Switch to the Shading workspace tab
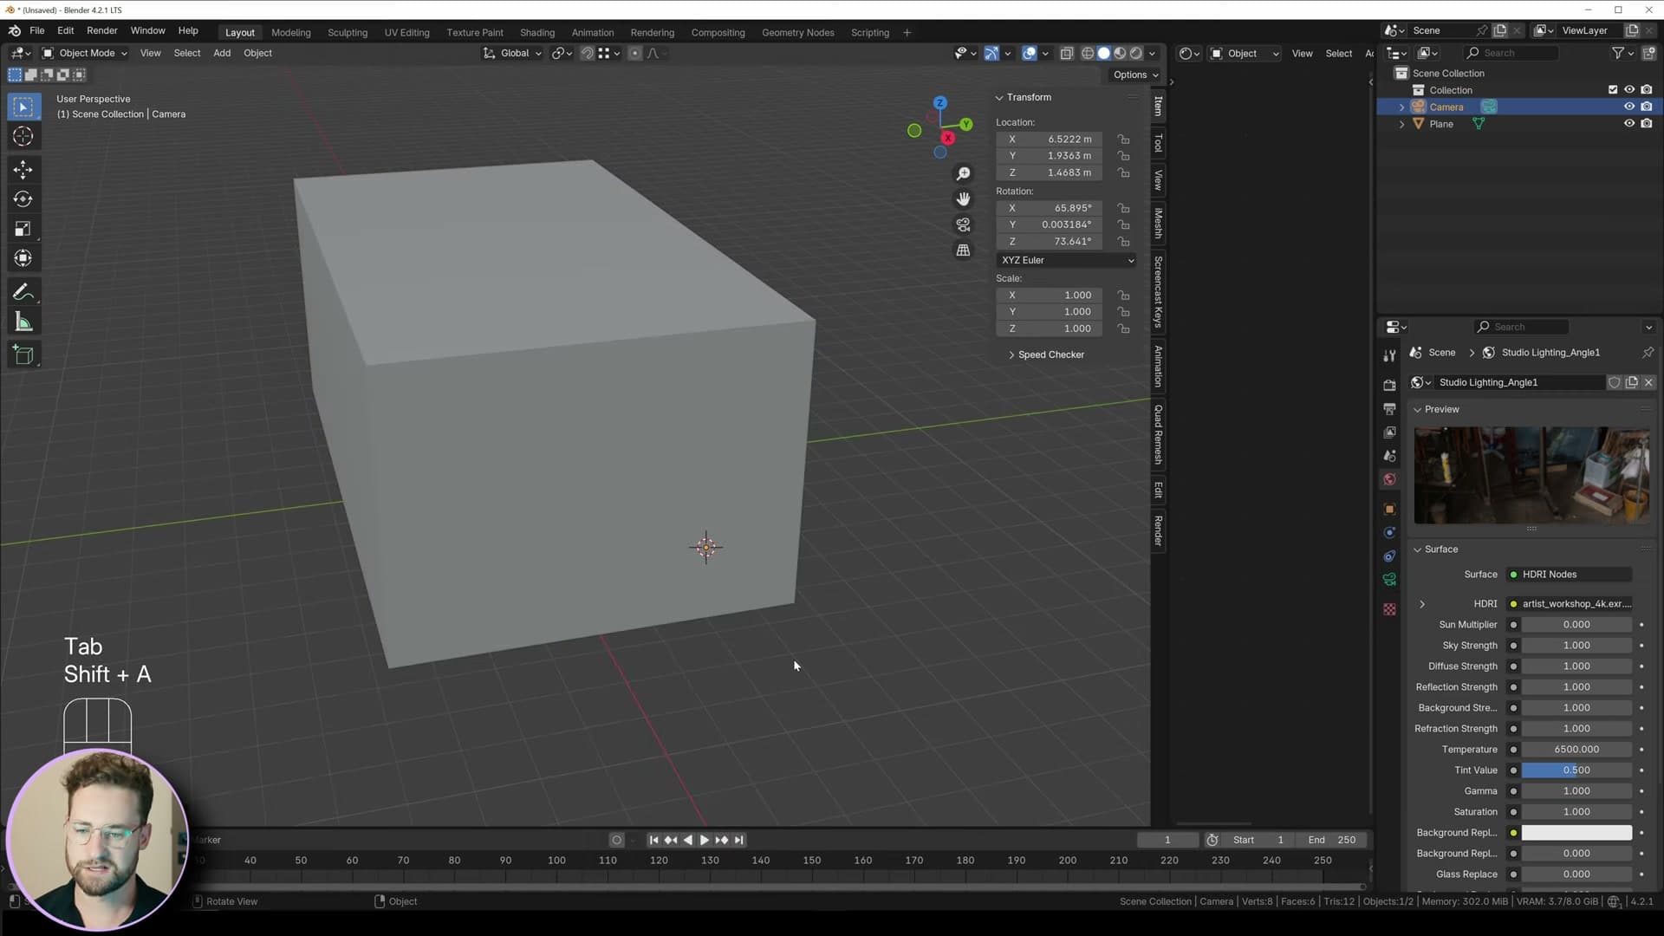1664x936 pixels. 537,33
